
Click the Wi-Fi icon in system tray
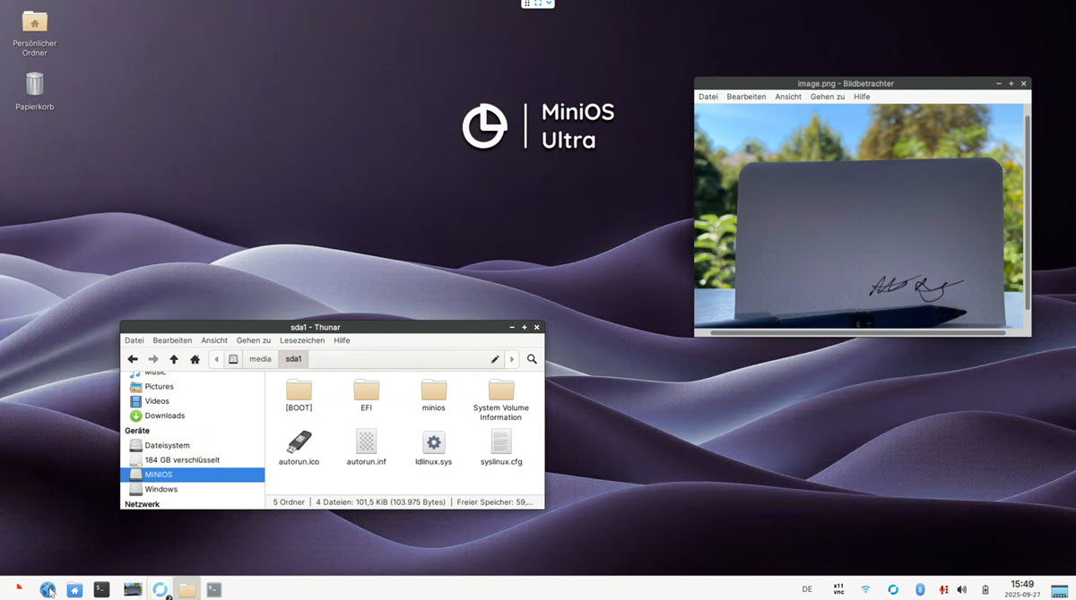click(865, 589)
